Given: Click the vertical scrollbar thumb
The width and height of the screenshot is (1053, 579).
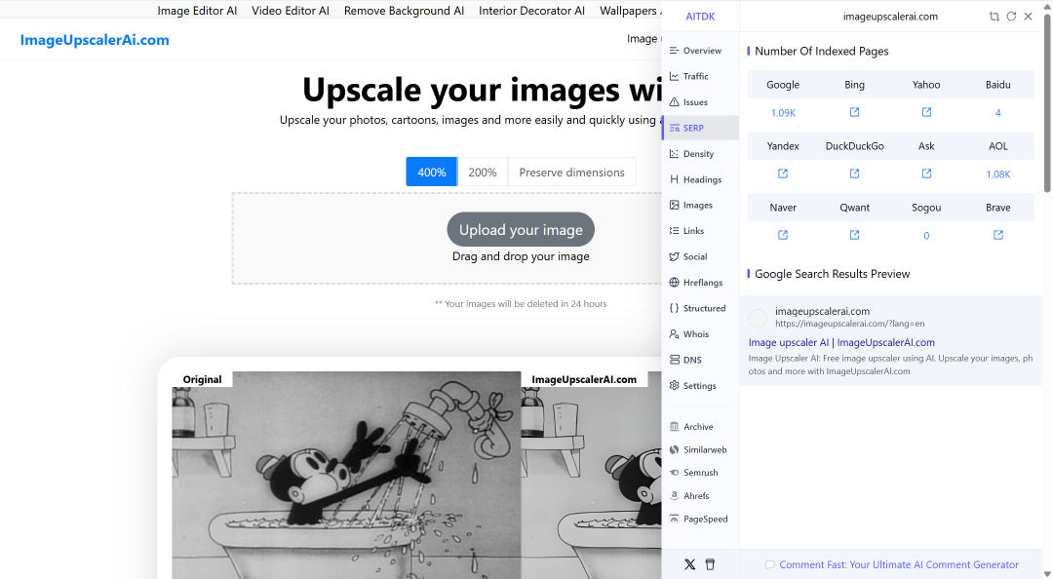Looking at the screenshot, I should coord(1047,104).
